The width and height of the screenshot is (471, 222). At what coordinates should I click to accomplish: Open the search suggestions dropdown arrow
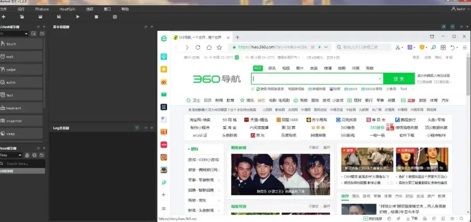(x=380, y=79)
